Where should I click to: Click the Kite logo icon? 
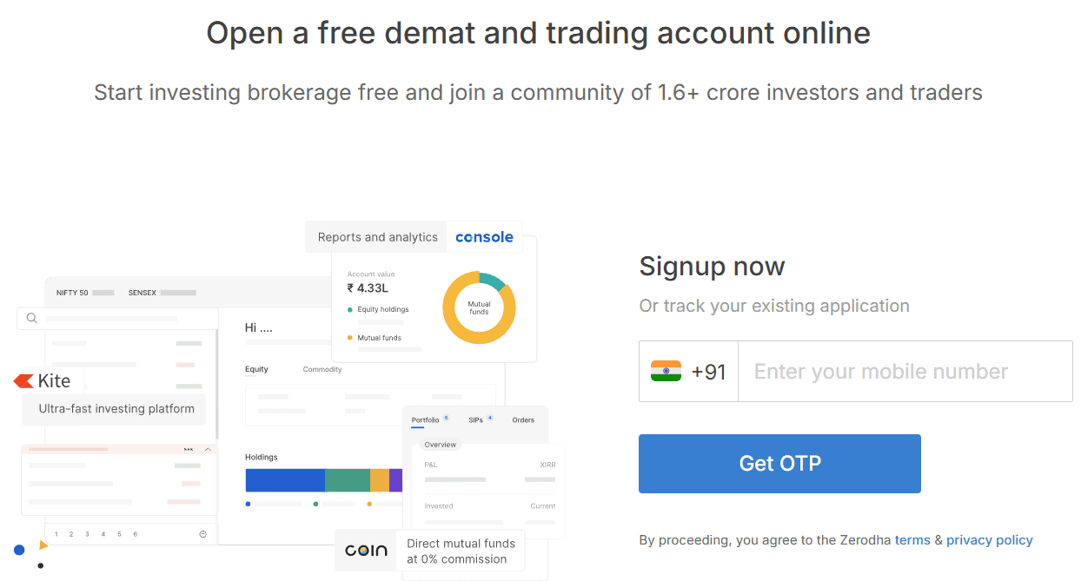(22, 380)
